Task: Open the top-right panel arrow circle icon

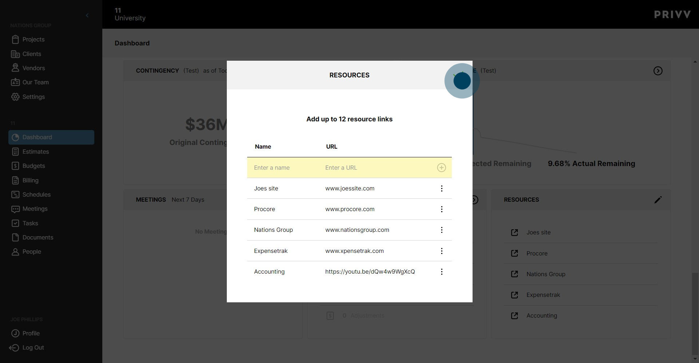Action: (x=658, y=71)
